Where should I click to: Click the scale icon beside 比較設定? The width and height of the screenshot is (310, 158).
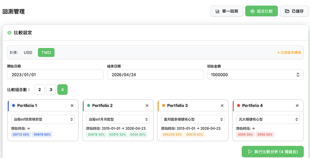coord(10,33)
